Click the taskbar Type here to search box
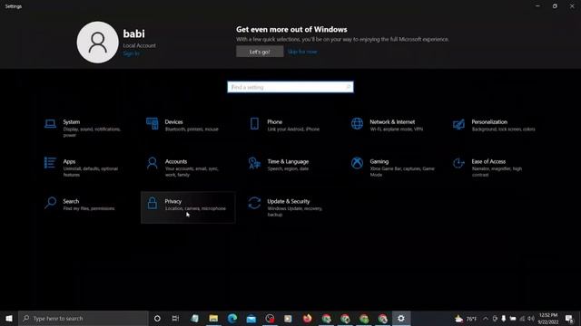The image size is (581, 326). [x=84, y=318]
